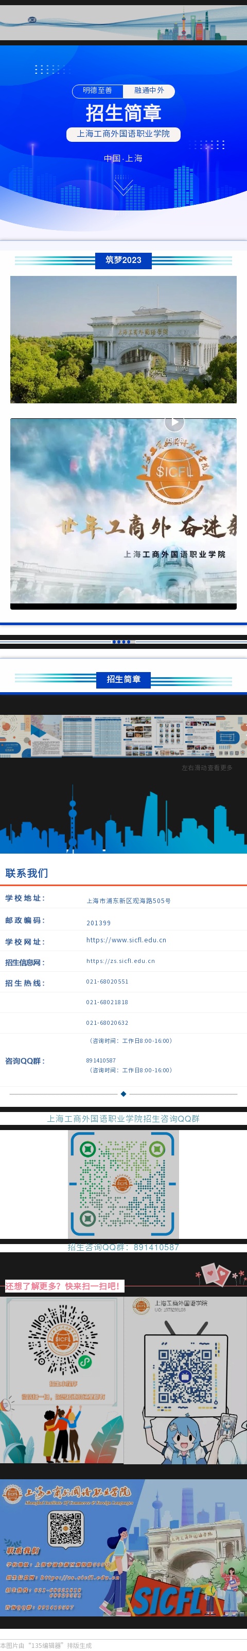
Task: Dial hotline 021-68020632
Action: [107, 1022]
